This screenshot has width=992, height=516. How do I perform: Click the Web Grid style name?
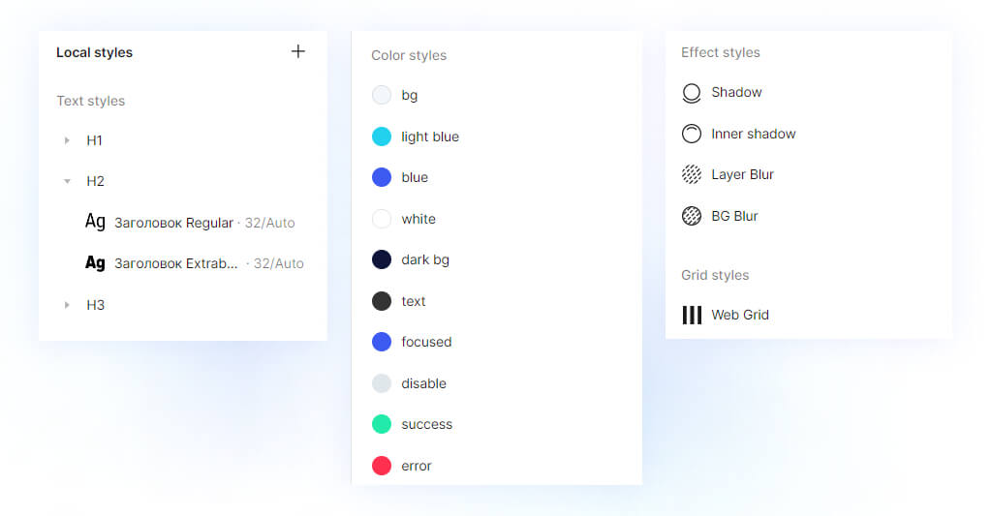pyautogui.click(x=740, y=315)
